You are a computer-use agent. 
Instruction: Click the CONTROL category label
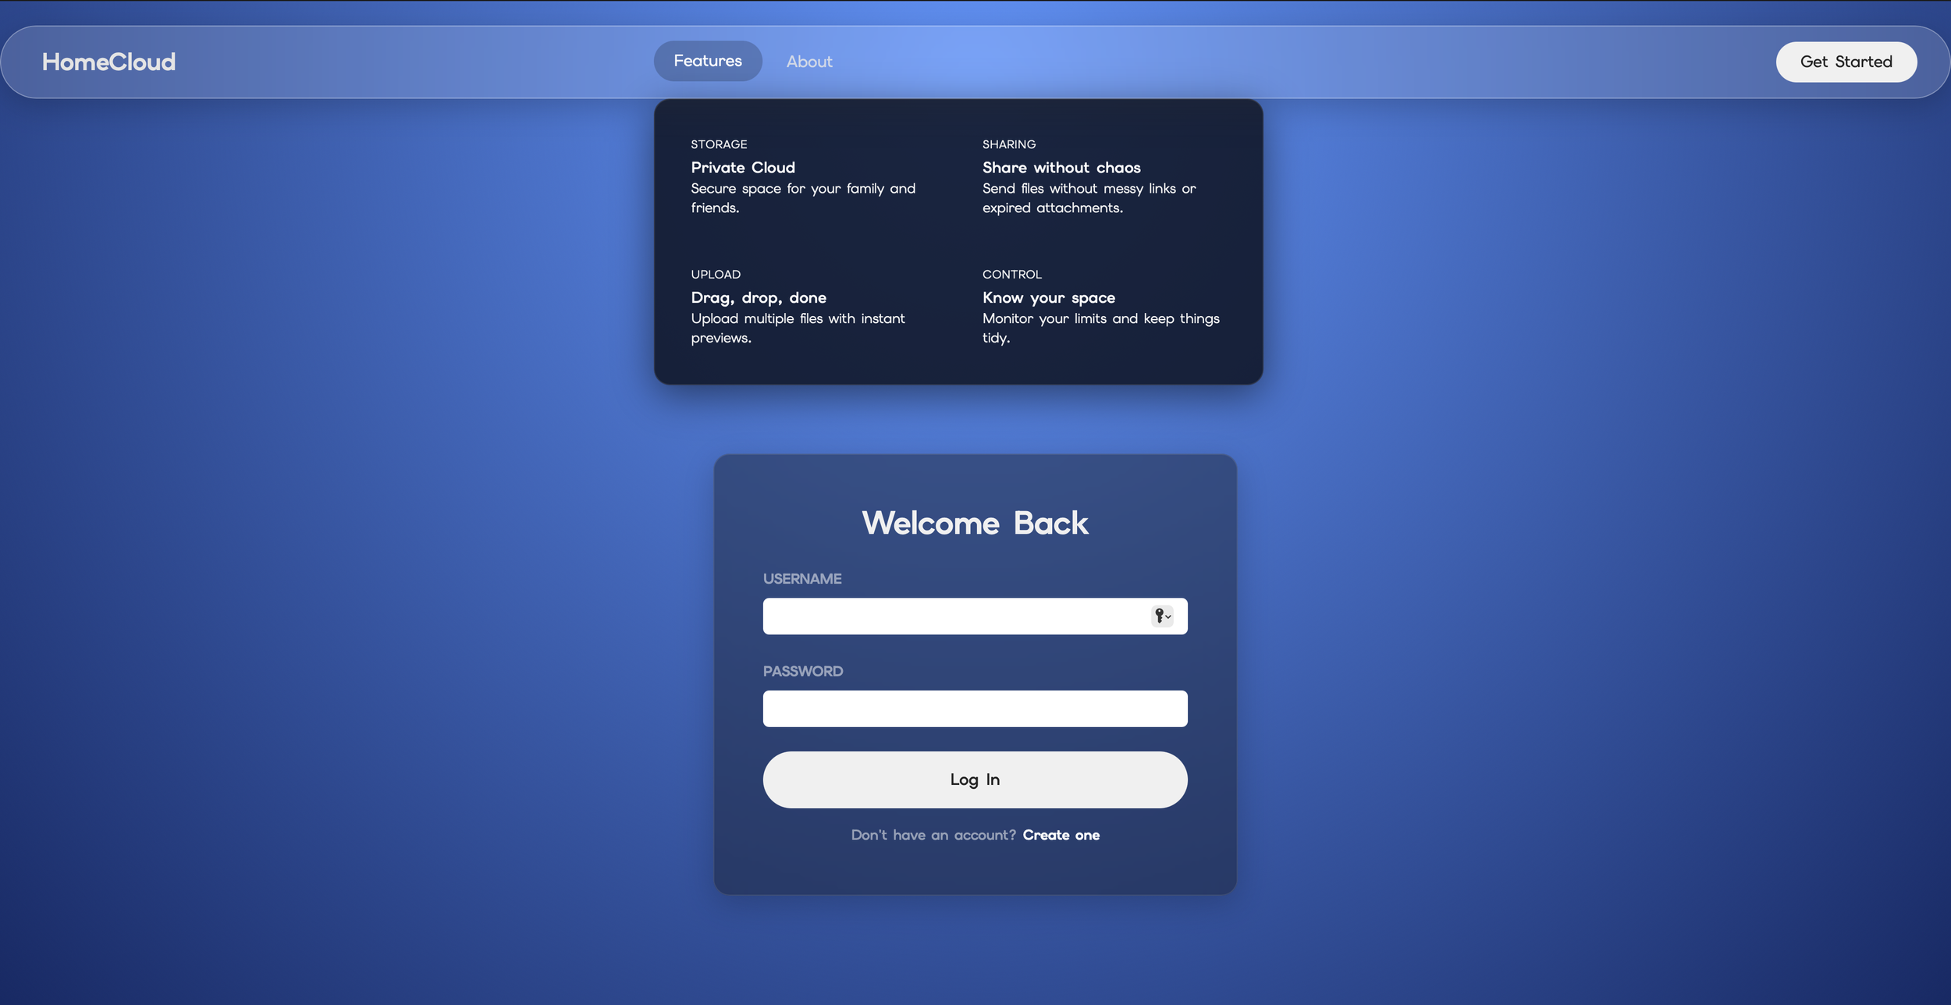1012,274
